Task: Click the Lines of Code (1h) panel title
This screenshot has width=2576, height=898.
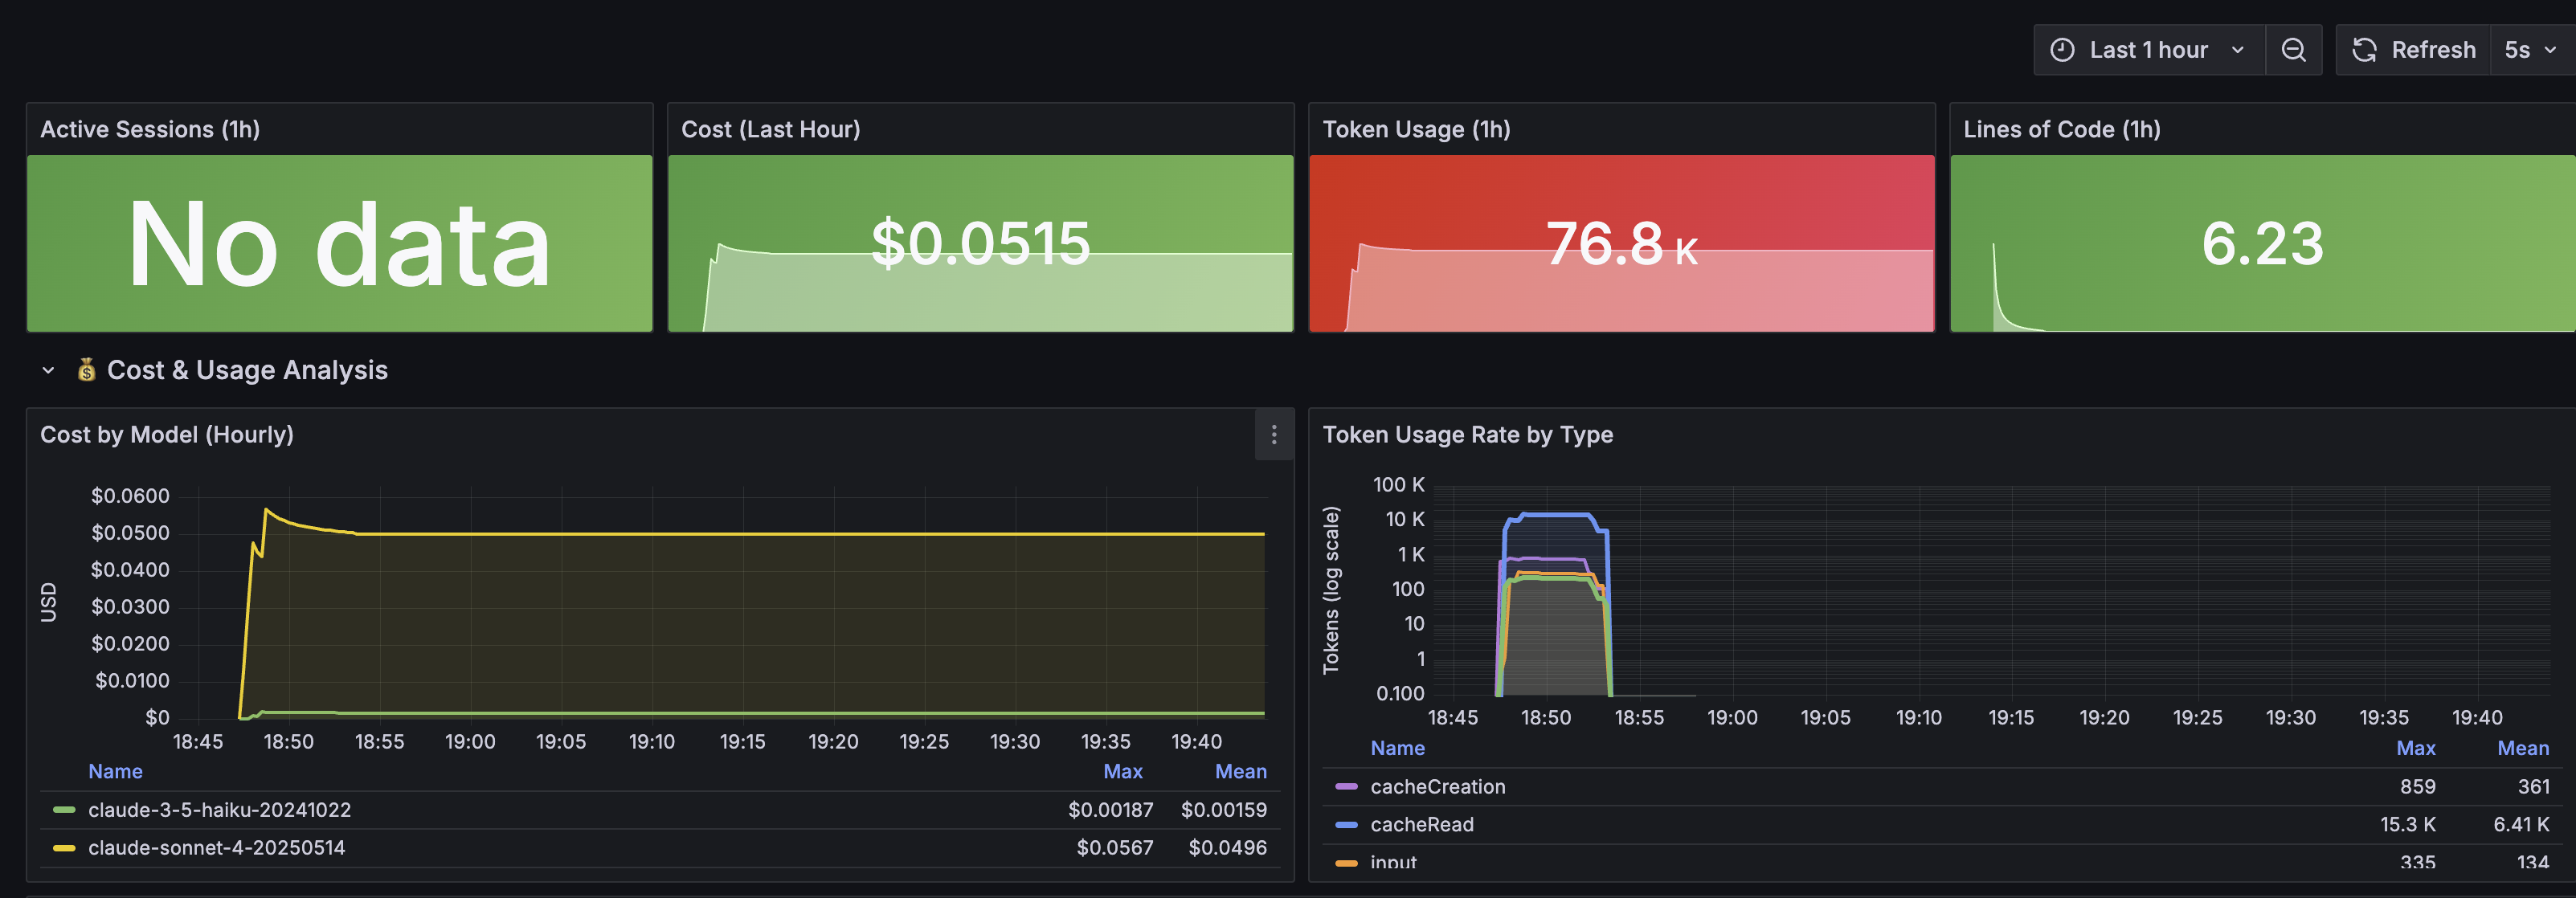Action: [x=2061, y=130]
